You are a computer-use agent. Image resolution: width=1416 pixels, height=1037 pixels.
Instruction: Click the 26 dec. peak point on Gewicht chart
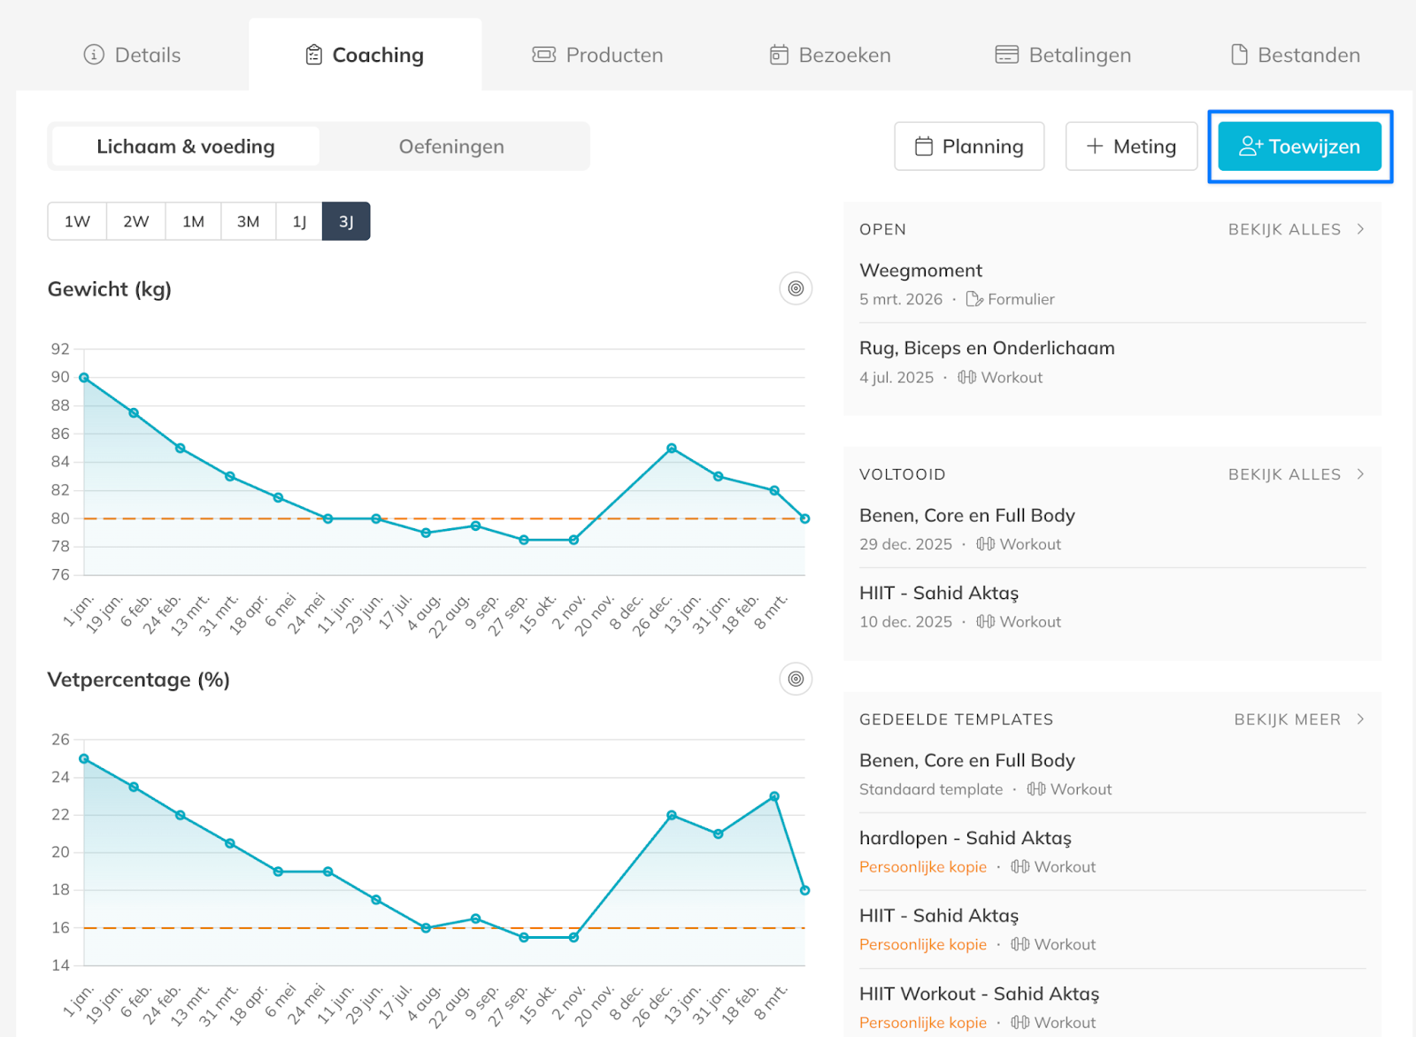point(672,449)
